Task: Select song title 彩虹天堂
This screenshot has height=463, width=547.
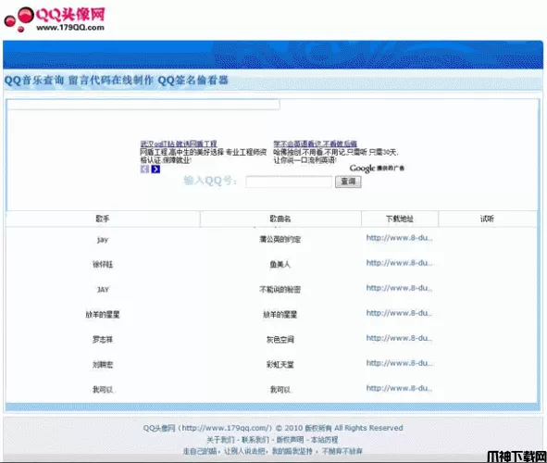Action: tap(280, 365)
